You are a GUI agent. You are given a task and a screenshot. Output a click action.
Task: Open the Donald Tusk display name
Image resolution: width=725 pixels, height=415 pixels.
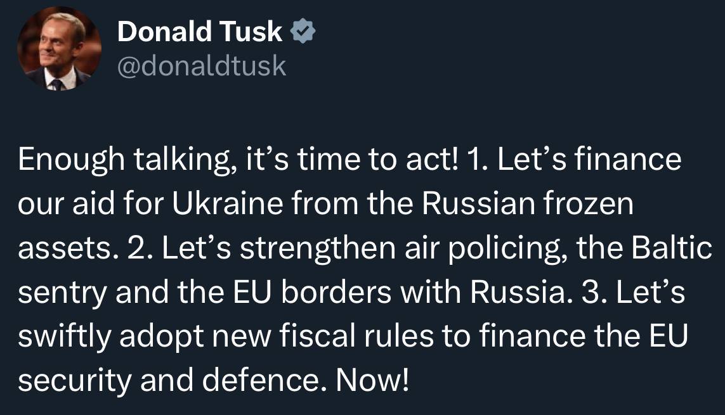click(200, 32)
